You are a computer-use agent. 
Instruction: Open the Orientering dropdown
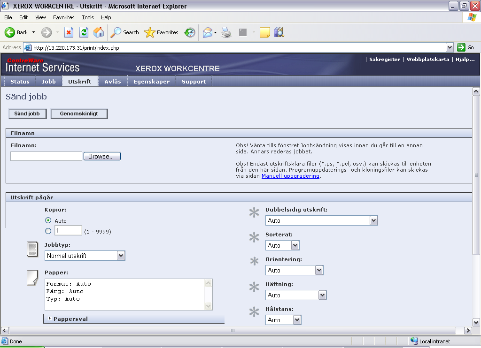pos(294,270)
